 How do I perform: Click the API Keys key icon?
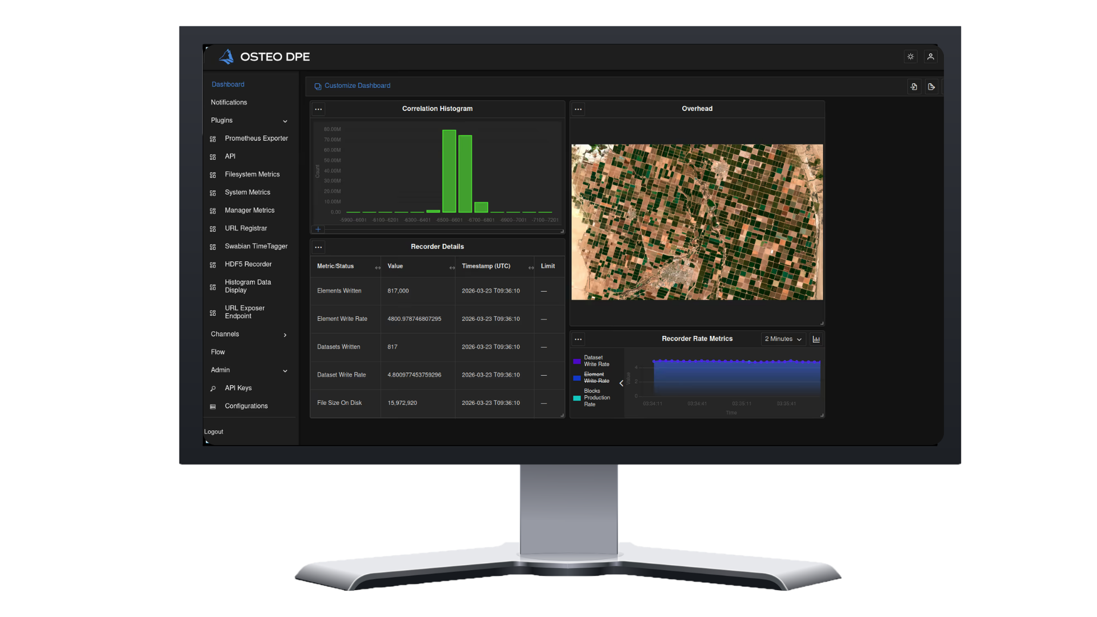click(213, 388)
